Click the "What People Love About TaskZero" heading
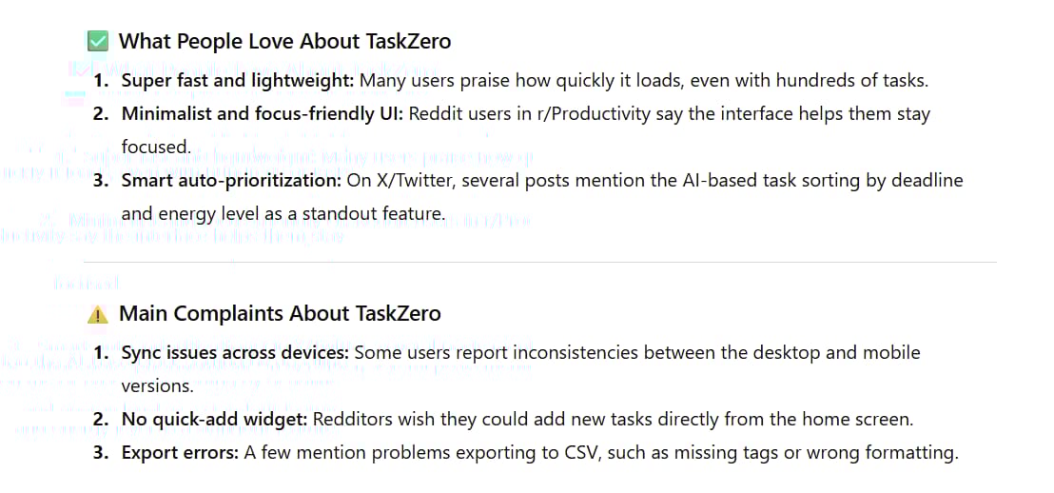The height and width of the screenshot is (493, 1054). point(284,41)
